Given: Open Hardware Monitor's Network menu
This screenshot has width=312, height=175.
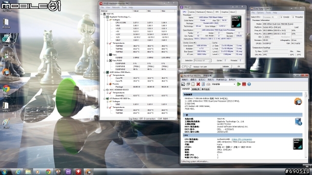Looking at the screenshot, I should point(116,8).
